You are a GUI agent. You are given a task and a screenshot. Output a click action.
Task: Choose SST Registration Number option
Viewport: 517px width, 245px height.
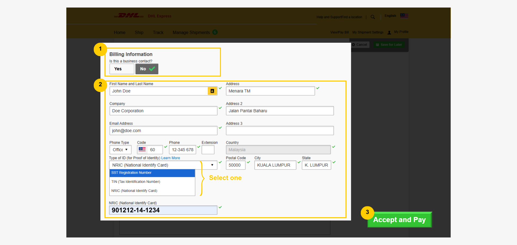click(x=152, y=173)
